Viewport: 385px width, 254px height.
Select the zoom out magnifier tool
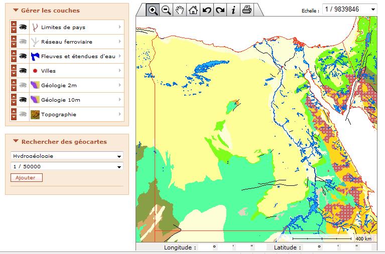tap(166, 10)
